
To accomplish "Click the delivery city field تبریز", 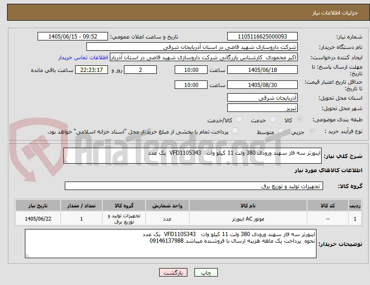I will coord(262,108).
